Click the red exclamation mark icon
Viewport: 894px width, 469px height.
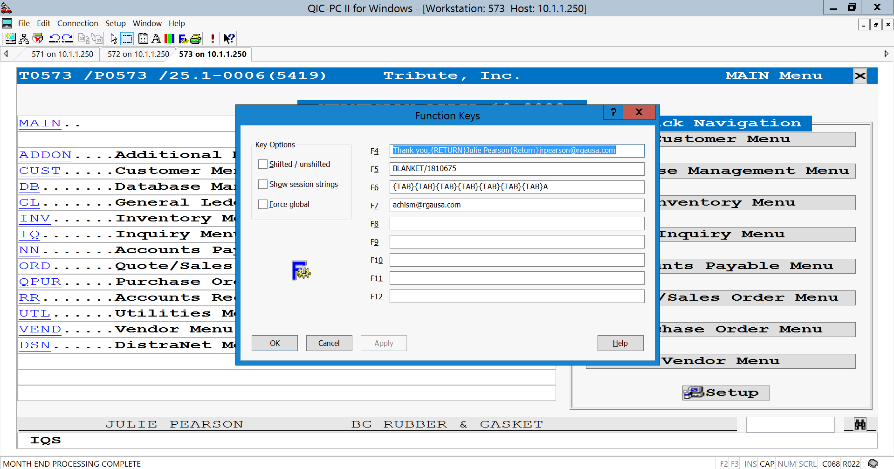pyautogui.click(x=213, y=39)
